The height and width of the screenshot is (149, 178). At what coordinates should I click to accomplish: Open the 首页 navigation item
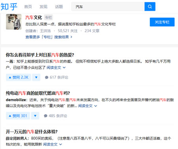coord(28,7)
